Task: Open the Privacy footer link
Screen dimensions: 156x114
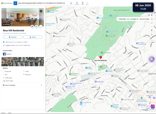Action: coord(3,113)
